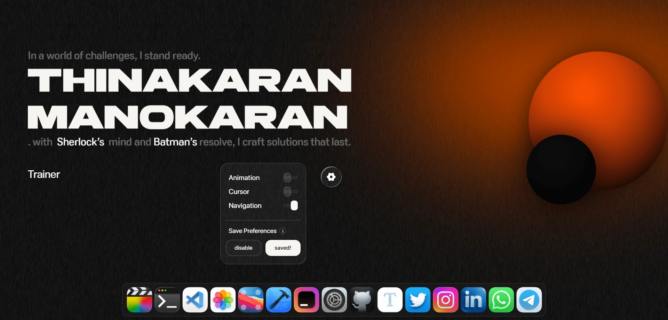Open the Typora T dock icon
The width and height of the screenshot is (668, 320).
(x=390, y=300)
